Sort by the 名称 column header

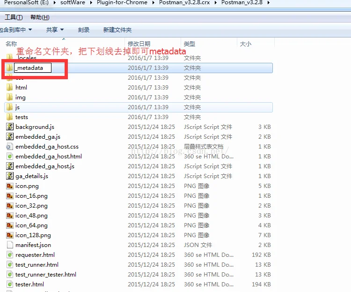tap(11, 44)
